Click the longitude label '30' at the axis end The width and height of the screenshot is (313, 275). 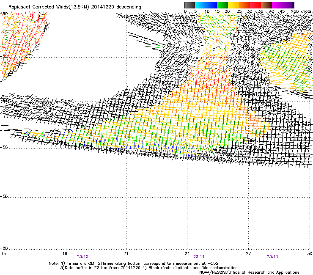tap(310, 253)
